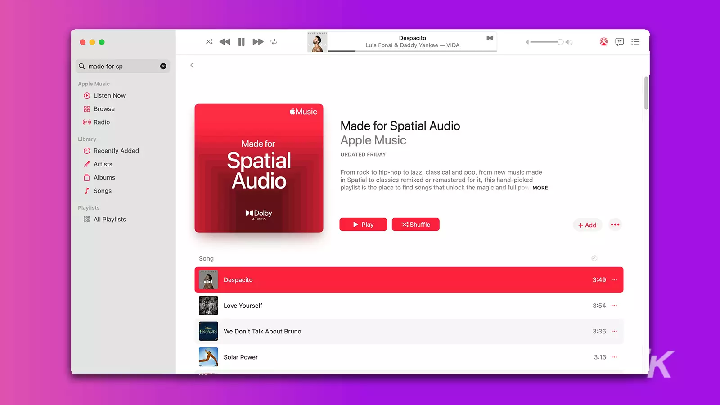Click the Solar Power track artwork
The image size is (720, 405).
coord(208,357)
